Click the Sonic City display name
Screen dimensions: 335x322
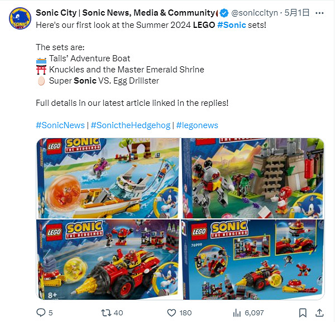[x=125, y=13]
